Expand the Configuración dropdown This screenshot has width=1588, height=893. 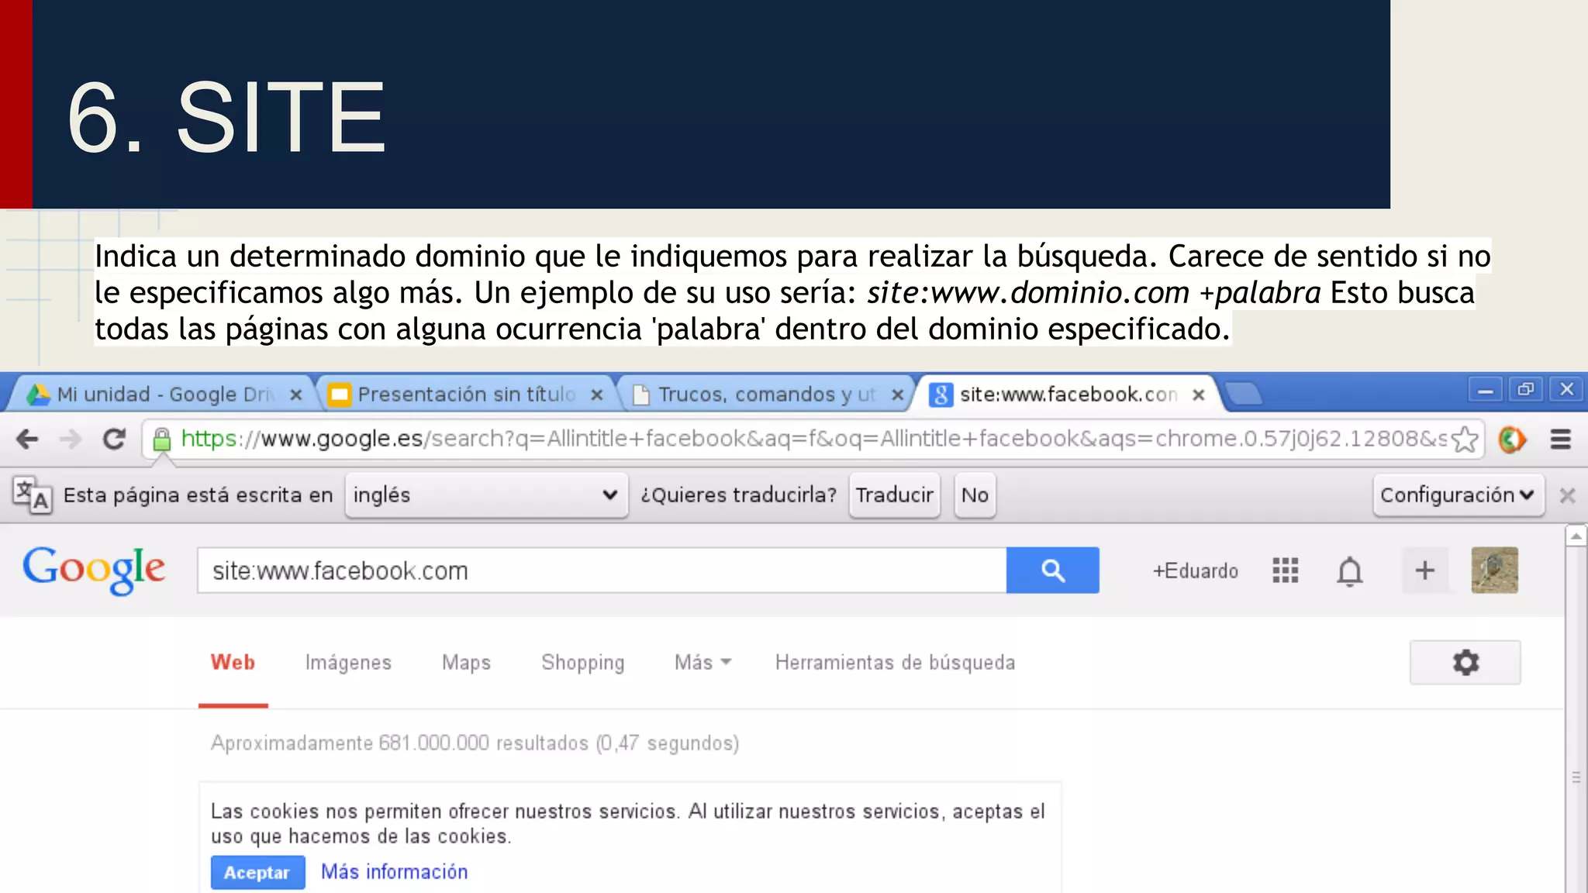point(1459,495)
